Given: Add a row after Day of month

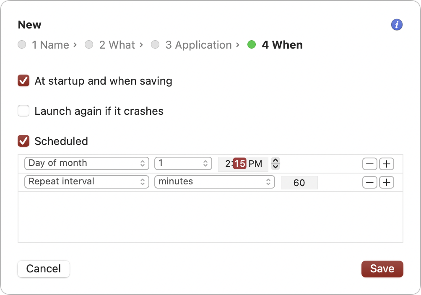Looking at the screenshot, I should coord(387,164).
